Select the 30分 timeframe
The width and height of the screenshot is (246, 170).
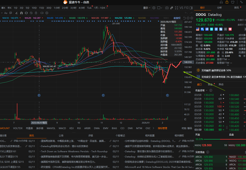coord(49,8)
